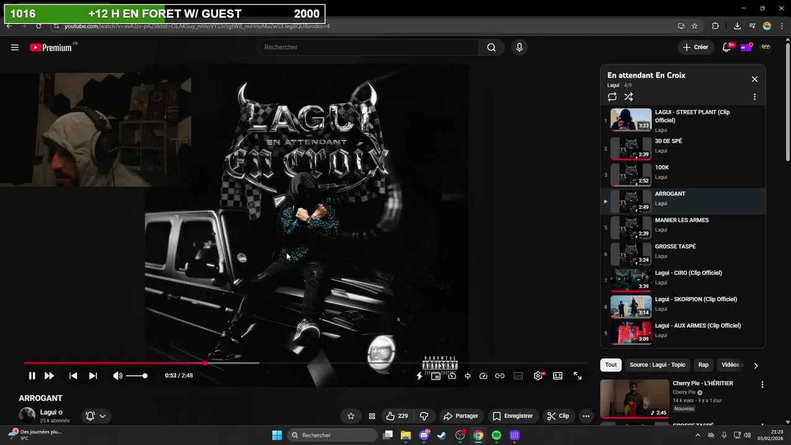
Task: Like the video with 229 likes
Action: pyautogui.click(x=396, y=416)
